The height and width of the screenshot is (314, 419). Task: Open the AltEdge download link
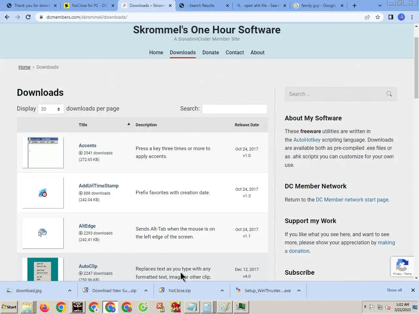tap(87, 226)
